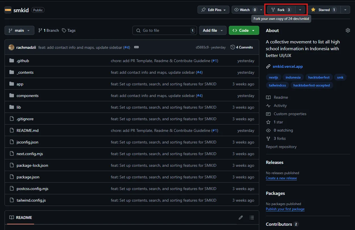Click the smkid repository avatar icon

click(8, 10)
